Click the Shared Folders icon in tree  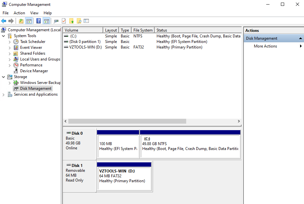(16, 53)
